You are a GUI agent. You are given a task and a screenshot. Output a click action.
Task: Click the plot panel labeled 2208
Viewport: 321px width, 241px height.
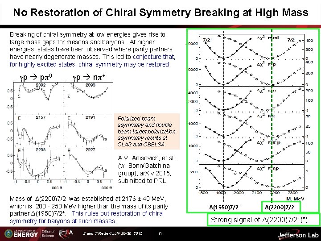pyautogui.click(x=38, y=163)
